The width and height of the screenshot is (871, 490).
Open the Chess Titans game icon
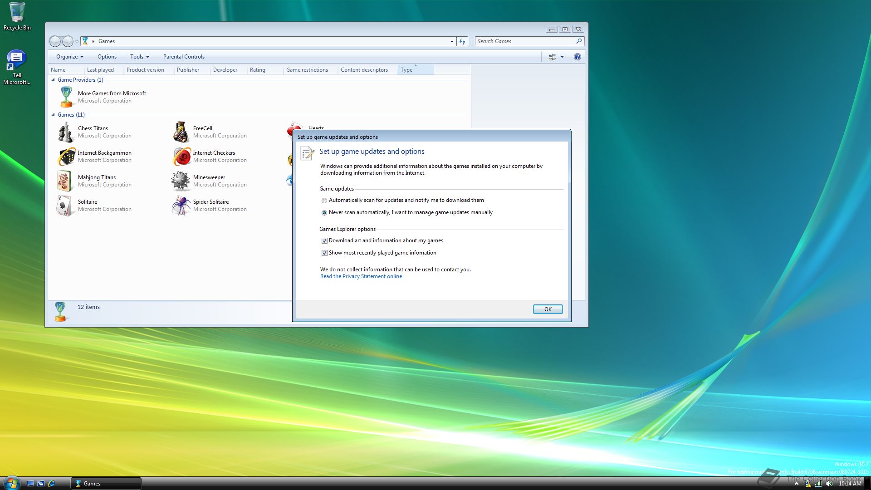pyautogui.click(x=66, y=132)
